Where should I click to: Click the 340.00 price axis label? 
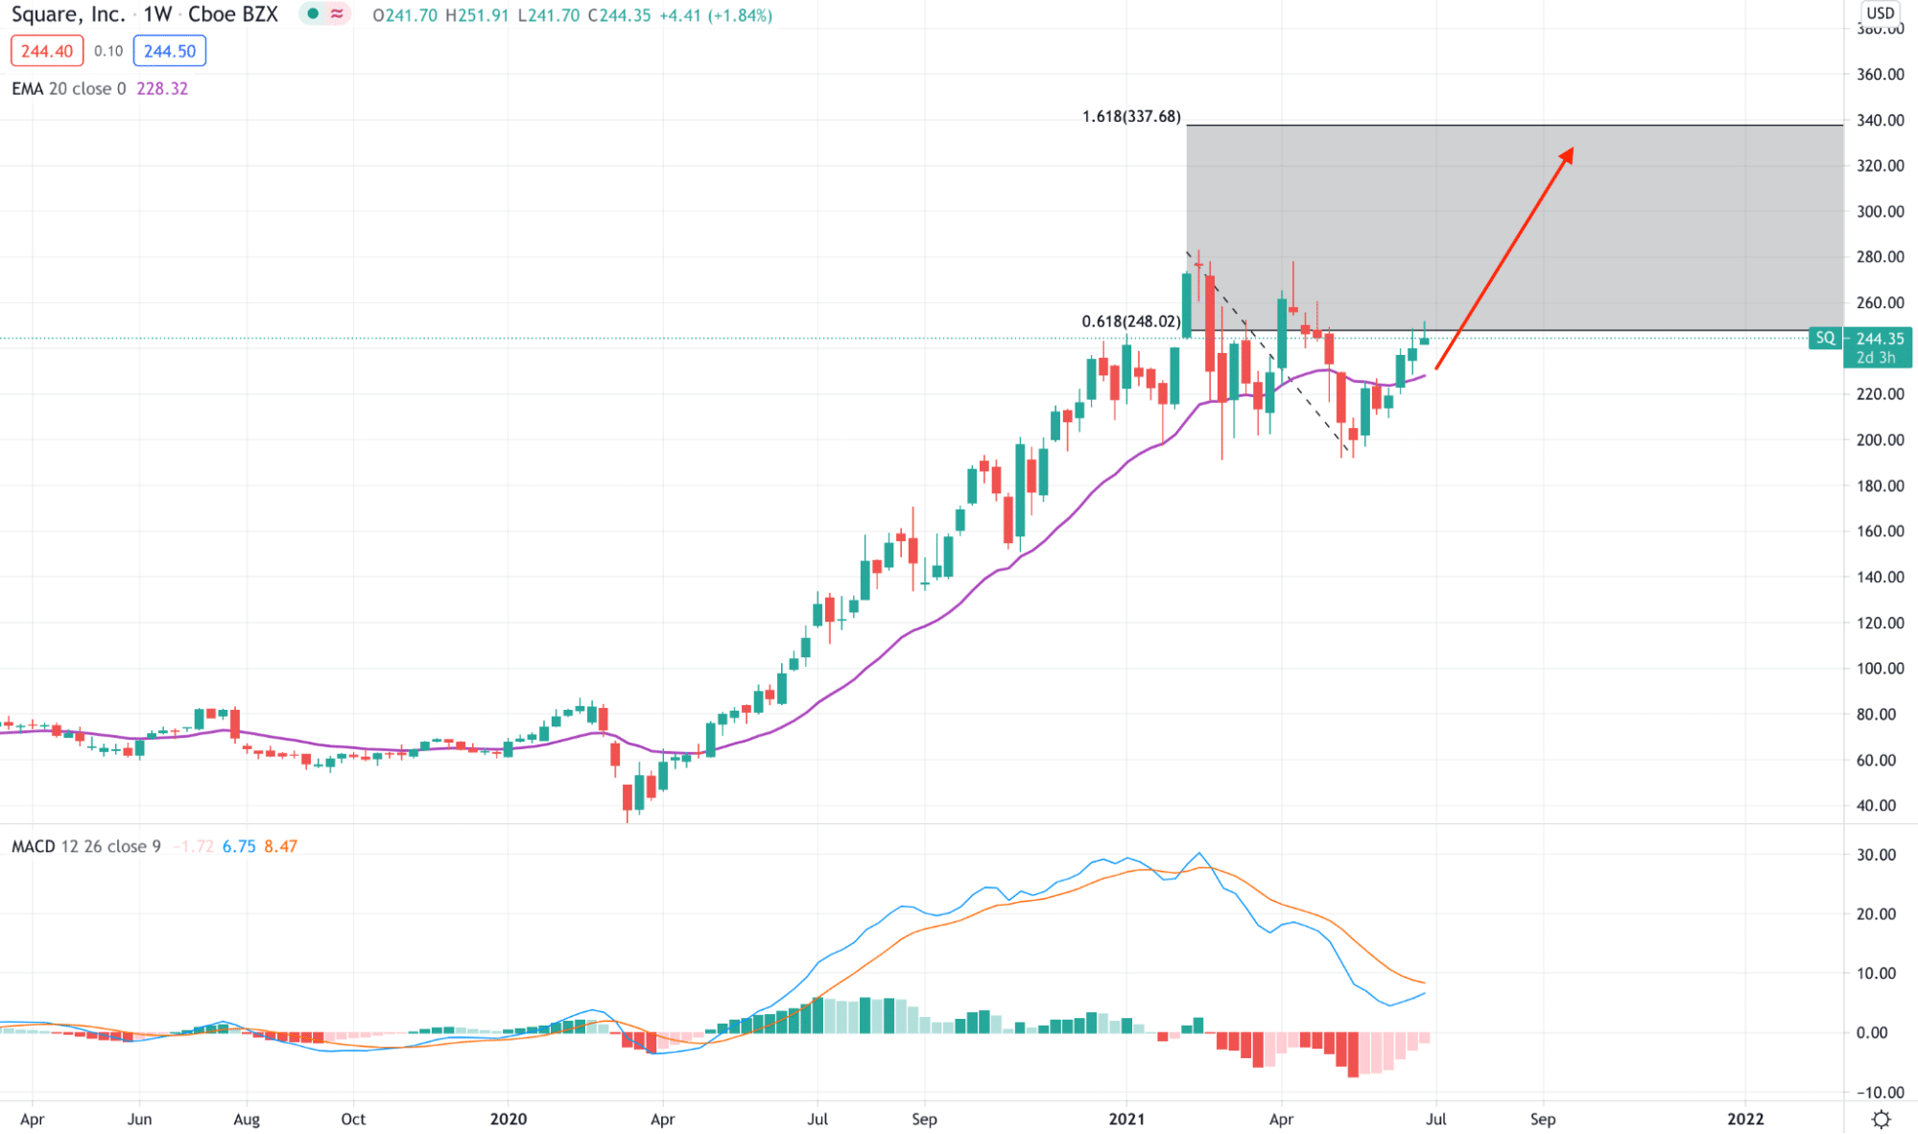[1880, 120]
